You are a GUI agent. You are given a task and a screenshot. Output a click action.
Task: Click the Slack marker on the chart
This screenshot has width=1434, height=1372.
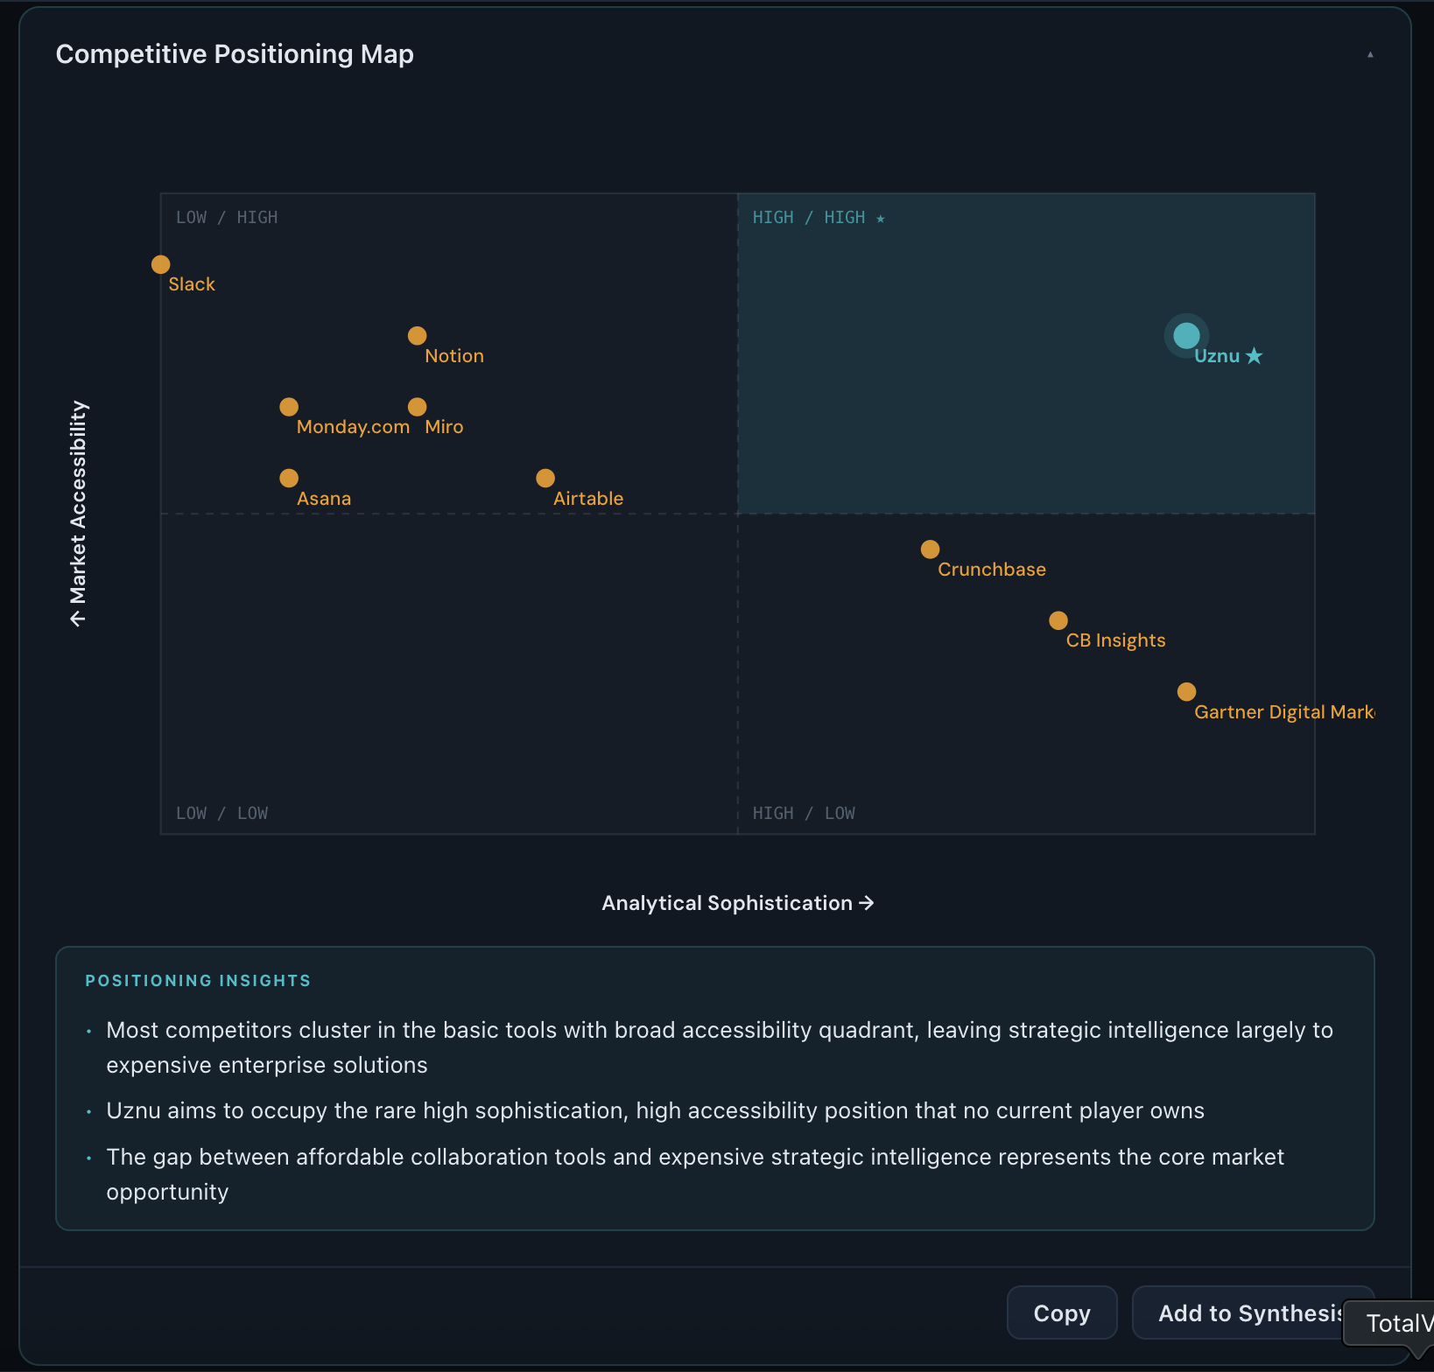160,263
